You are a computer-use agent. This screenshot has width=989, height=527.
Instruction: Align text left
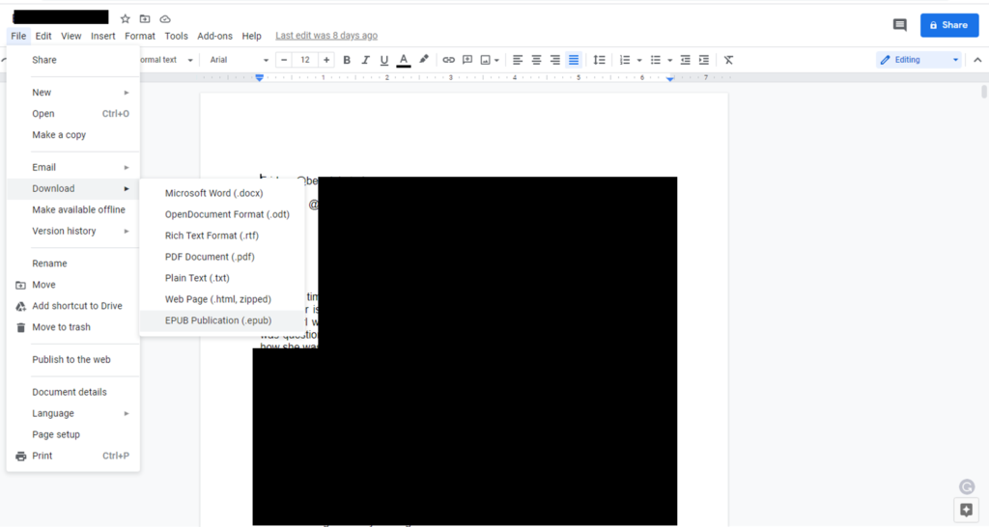[518, 60]
